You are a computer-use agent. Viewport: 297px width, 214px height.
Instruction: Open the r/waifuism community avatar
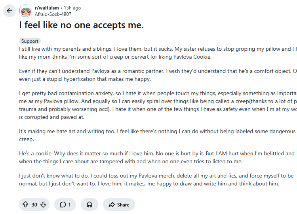pyautogui.click(x=25, y=11)
